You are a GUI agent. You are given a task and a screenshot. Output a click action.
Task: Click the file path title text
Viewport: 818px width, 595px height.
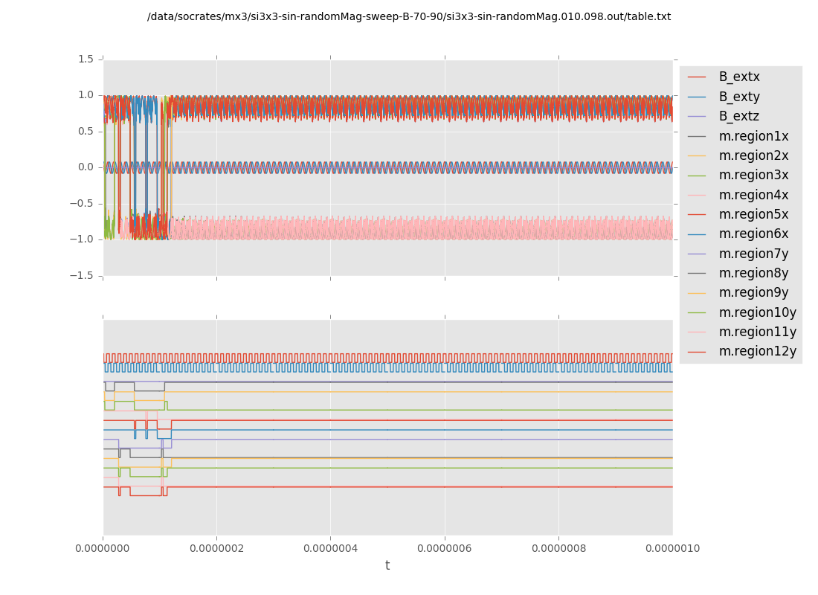point(409,16)
